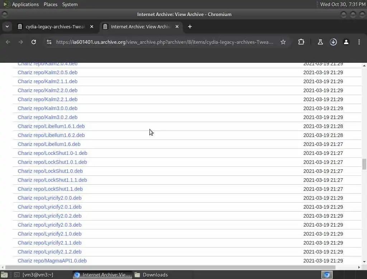
Task: Open site information icon in address bar
Action: point(49,42)
